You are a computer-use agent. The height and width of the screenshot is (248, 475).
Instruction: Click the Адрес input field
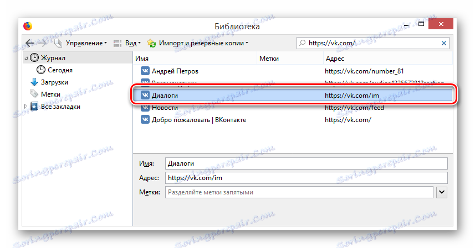click(x=307, y=178)
